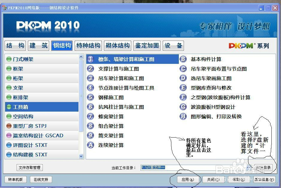Click the module list scrollbar thumb
This screenshot has width=281, height=188.
click(x=81, y=95)
